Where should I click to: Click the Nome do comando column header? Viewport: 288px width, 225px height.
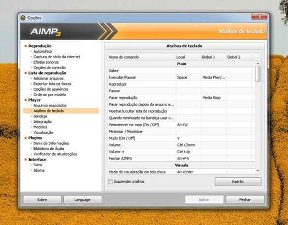pos(142,57)
